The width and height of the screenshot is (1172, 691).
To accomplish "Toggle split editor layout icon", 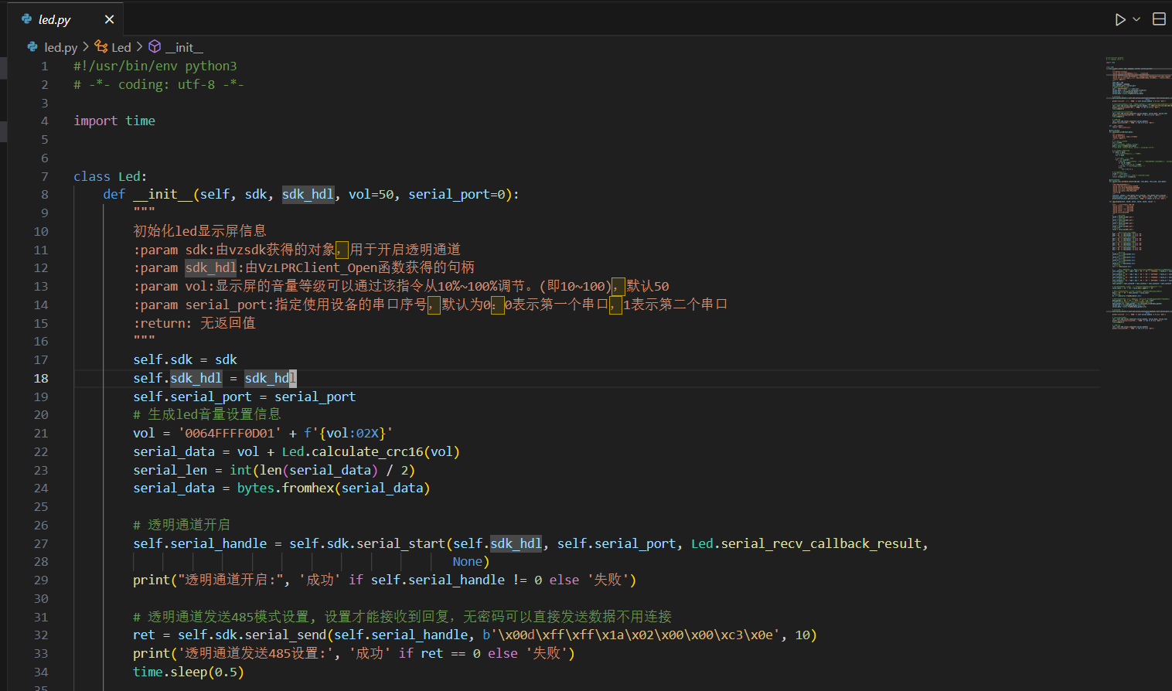I will [1159, 19].
